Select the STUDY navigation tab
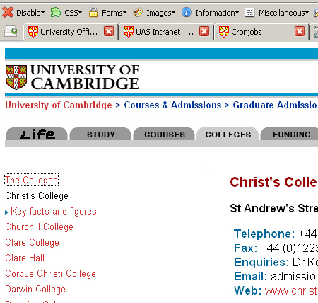318x303 pixels. pyautogui.click(x=100, y=135)
